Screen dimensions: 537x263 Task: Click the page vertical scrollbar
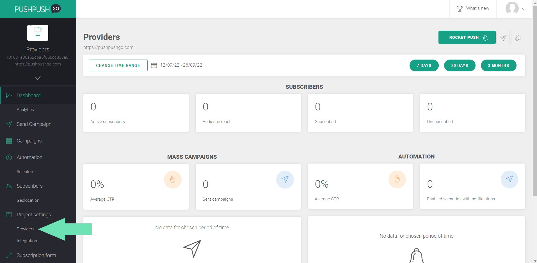coord(534,101)
